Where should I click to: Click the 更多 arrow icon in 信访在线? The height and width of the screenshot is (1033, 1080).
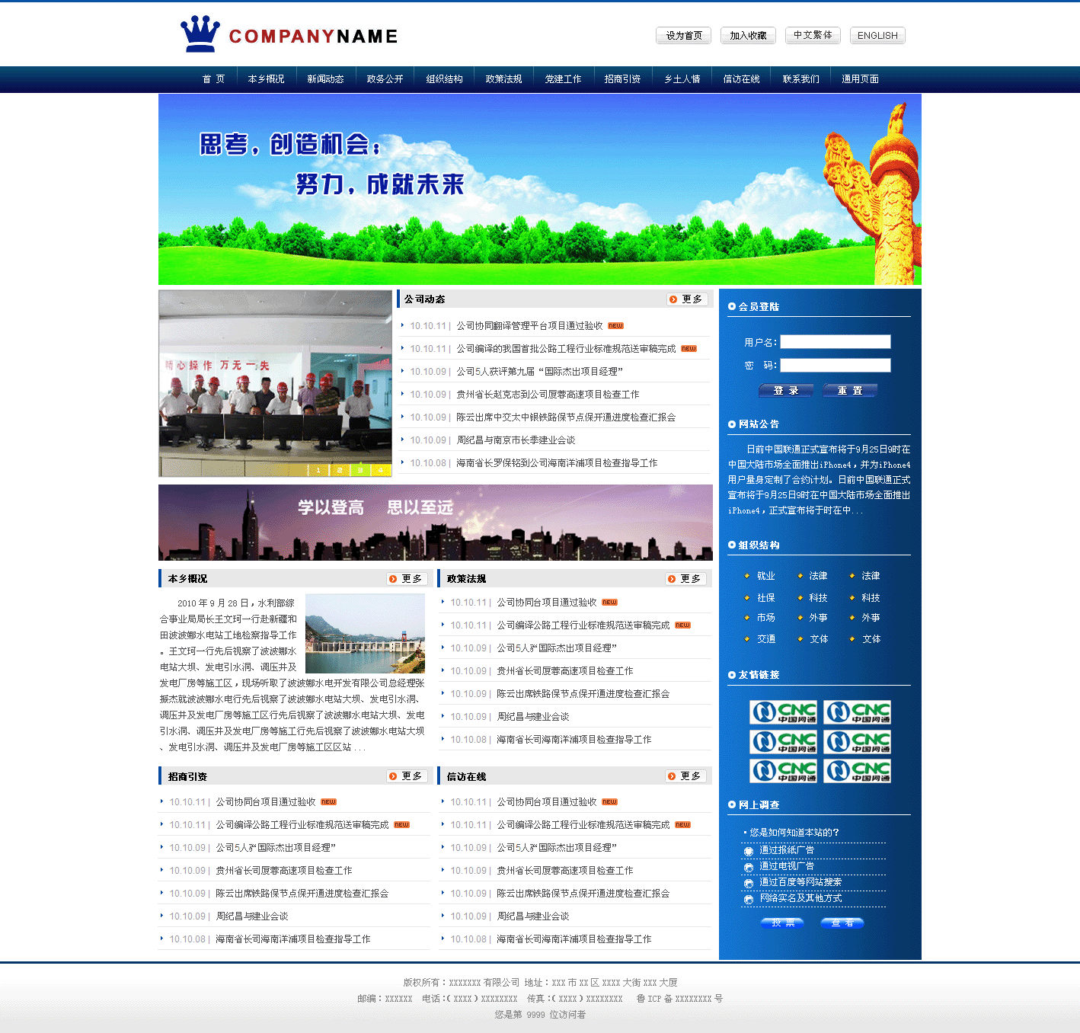[672, 776]
